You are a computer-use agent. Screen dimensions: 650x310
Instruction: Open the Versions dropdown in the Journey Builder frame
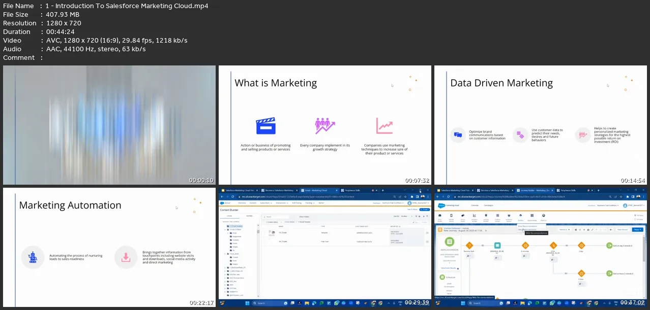pyautogui.click(x=565, y=229)
